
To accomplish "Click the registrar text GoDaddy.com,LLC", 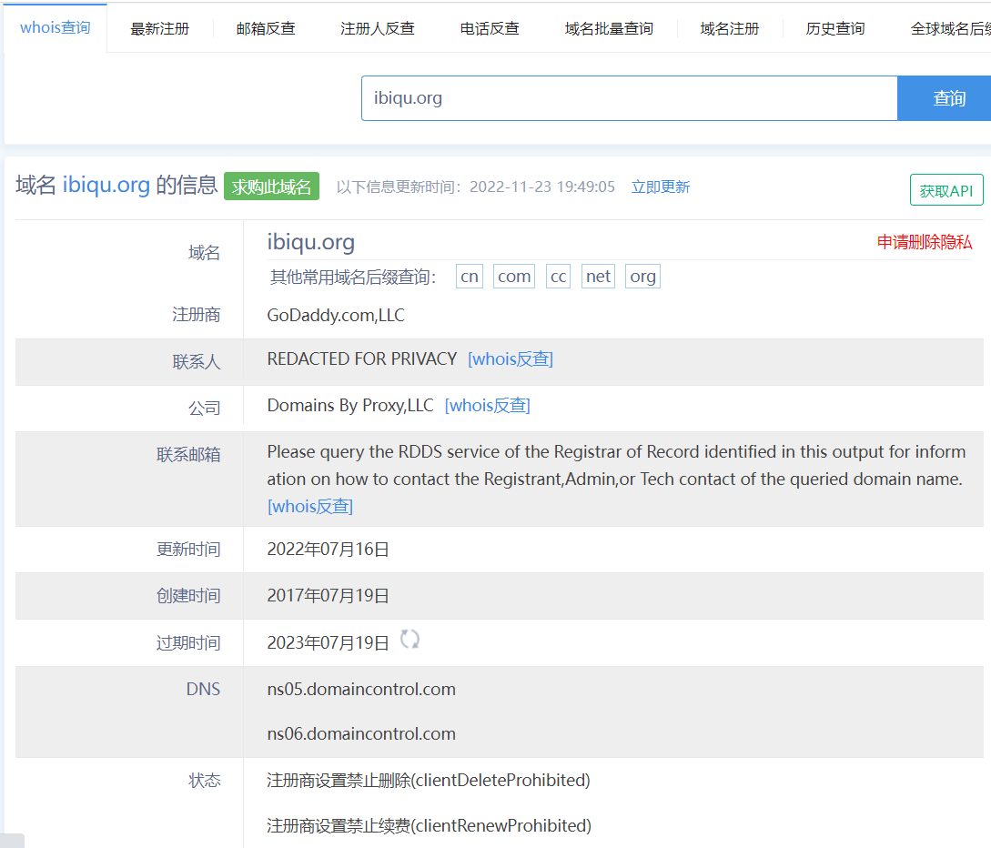I will pyautogui.click(x=336, y=315).
